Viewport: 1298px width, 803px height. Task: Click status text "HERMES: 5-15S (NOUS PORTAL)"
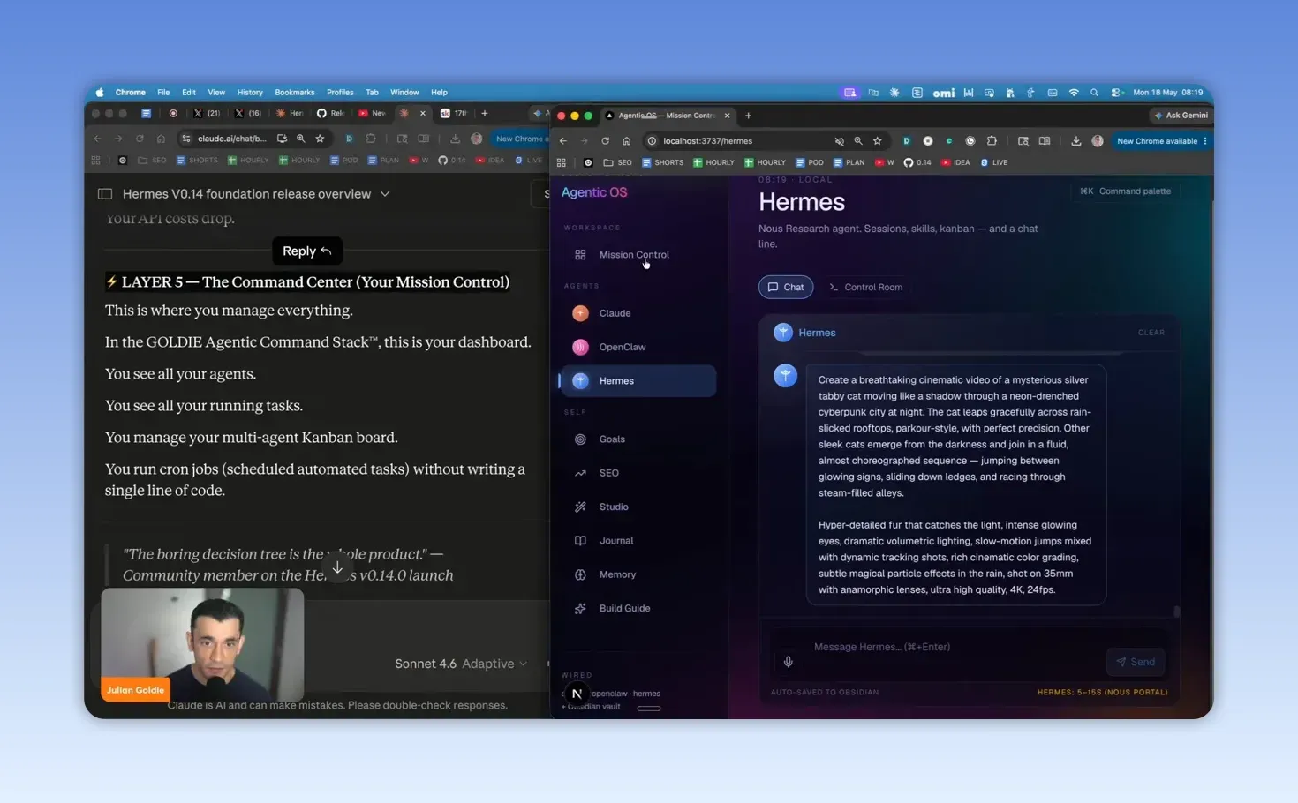(x=1102, y=693)
